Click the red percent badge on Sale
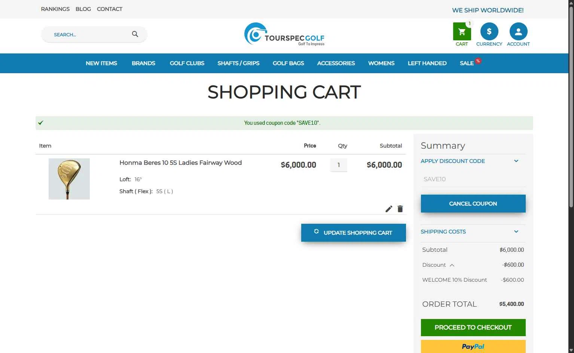 (478, 61)
